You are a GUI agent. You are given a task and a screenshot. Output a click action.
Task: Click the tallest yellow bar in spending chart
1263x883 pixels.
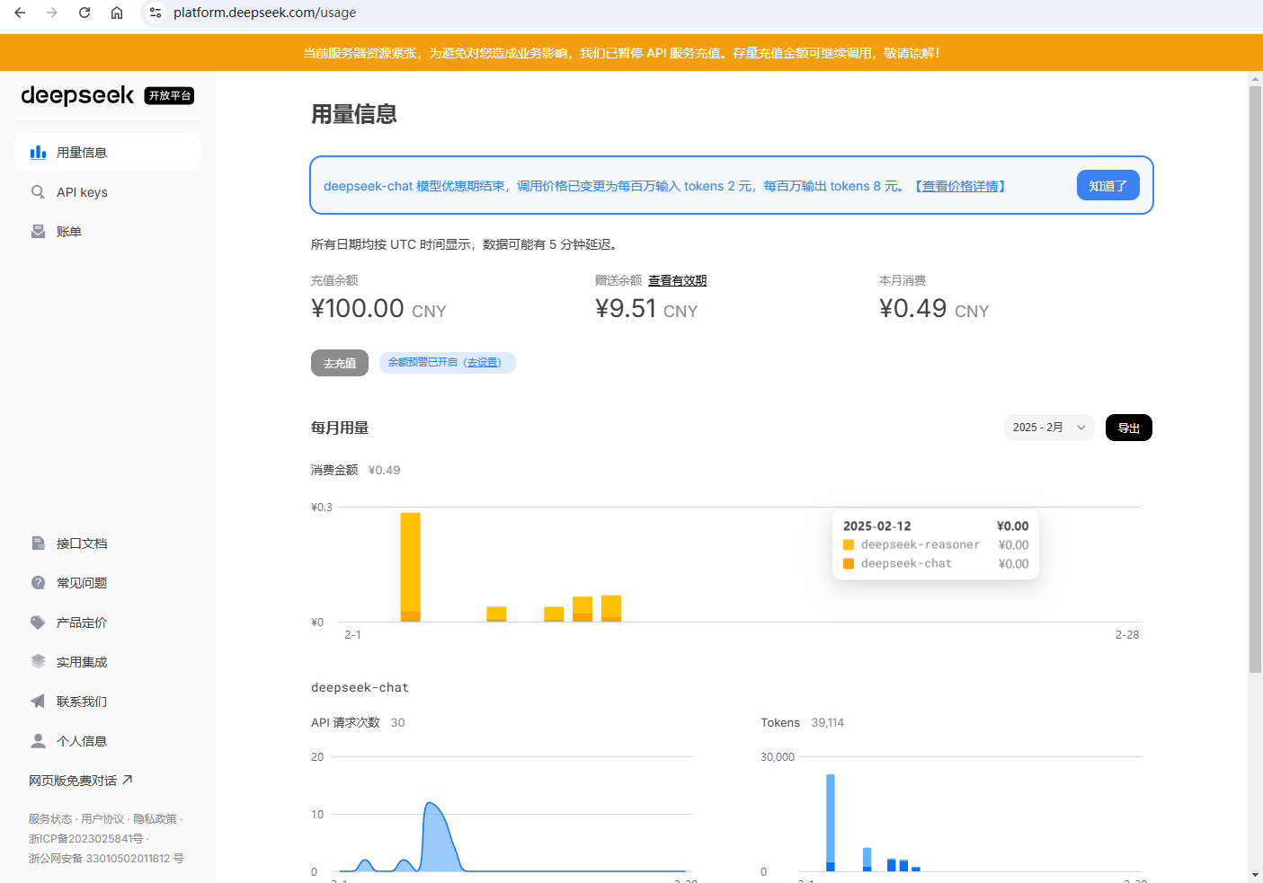click(410, 566)
